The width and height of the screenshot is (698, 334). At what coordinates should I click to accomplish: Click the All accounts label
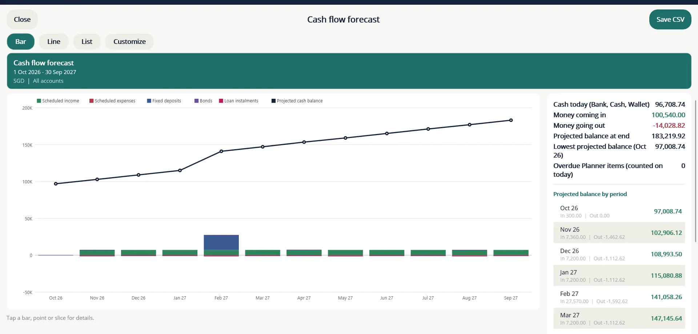(48, 81)
